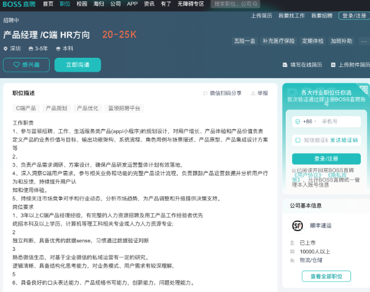
Task: Click the 3-5年 experience briefcase icon
Action: [31, 49]
